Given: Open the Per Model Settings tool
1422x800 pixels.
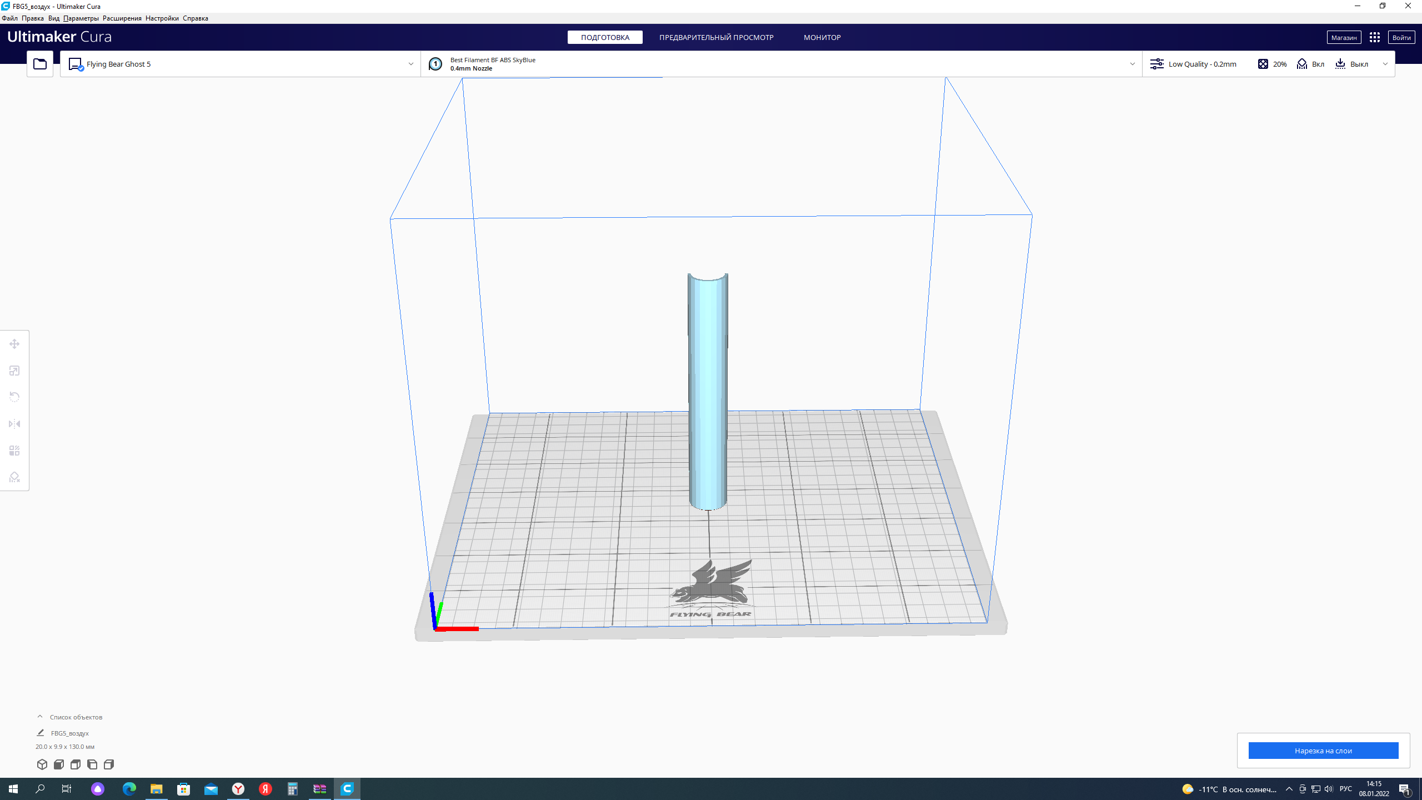Looking at the screenshot, I should (14, 451).
